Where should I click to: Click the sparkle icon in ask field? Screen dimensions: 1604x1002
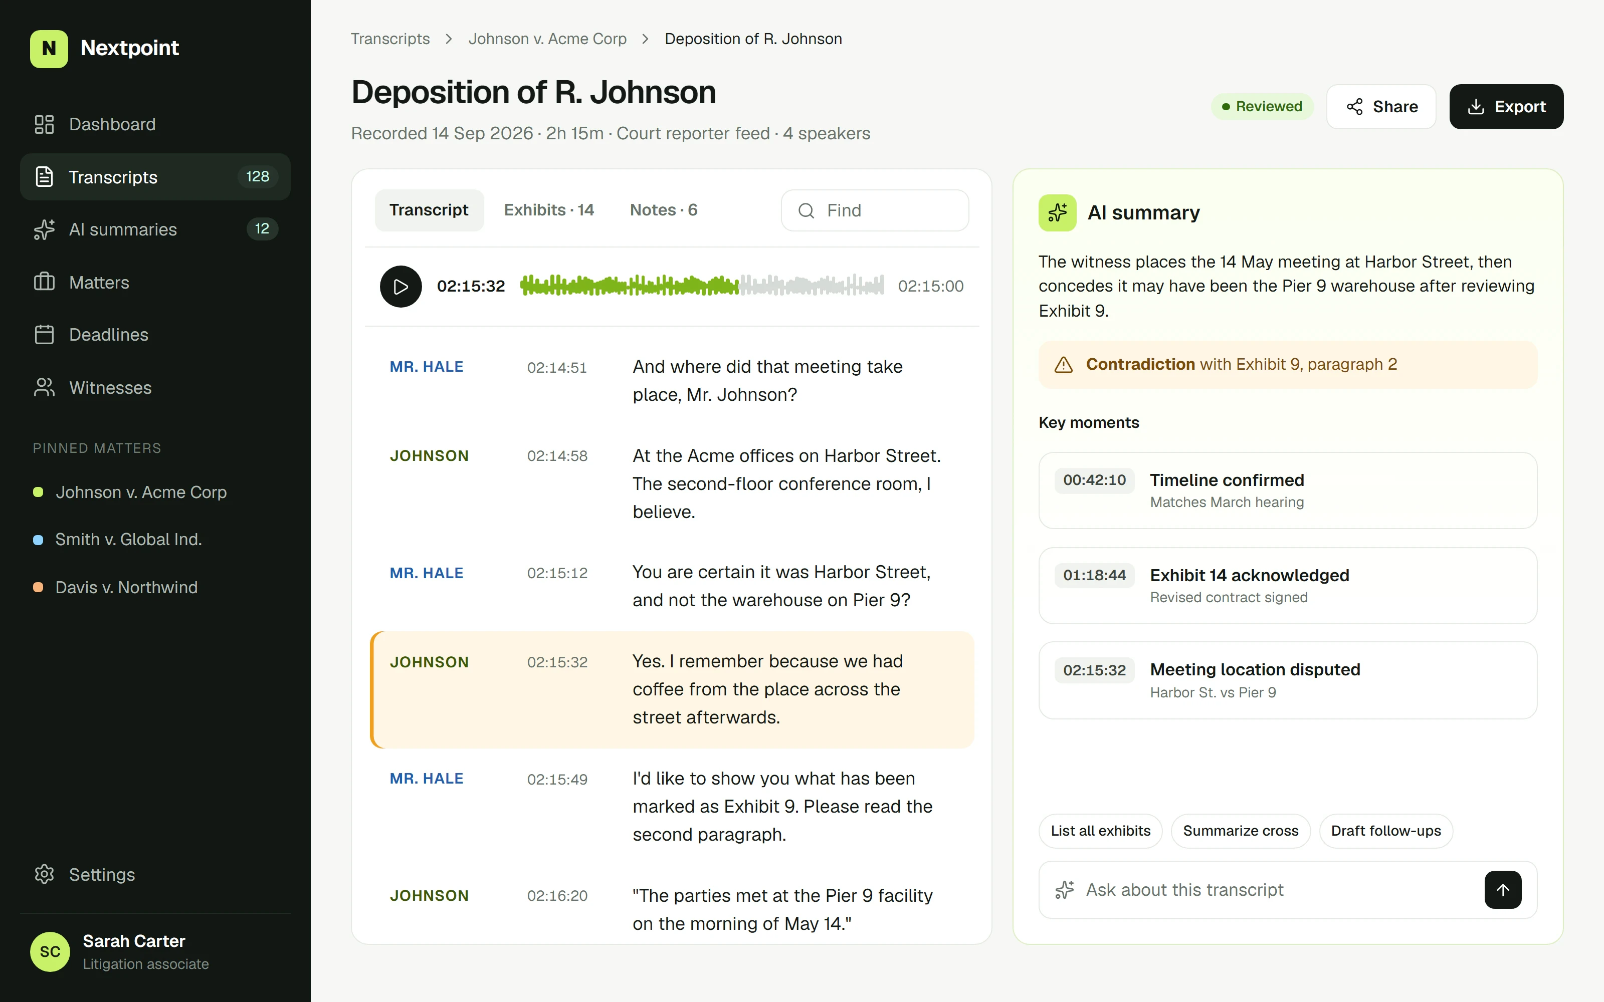pyautogui.click(x=1065, y=890)
